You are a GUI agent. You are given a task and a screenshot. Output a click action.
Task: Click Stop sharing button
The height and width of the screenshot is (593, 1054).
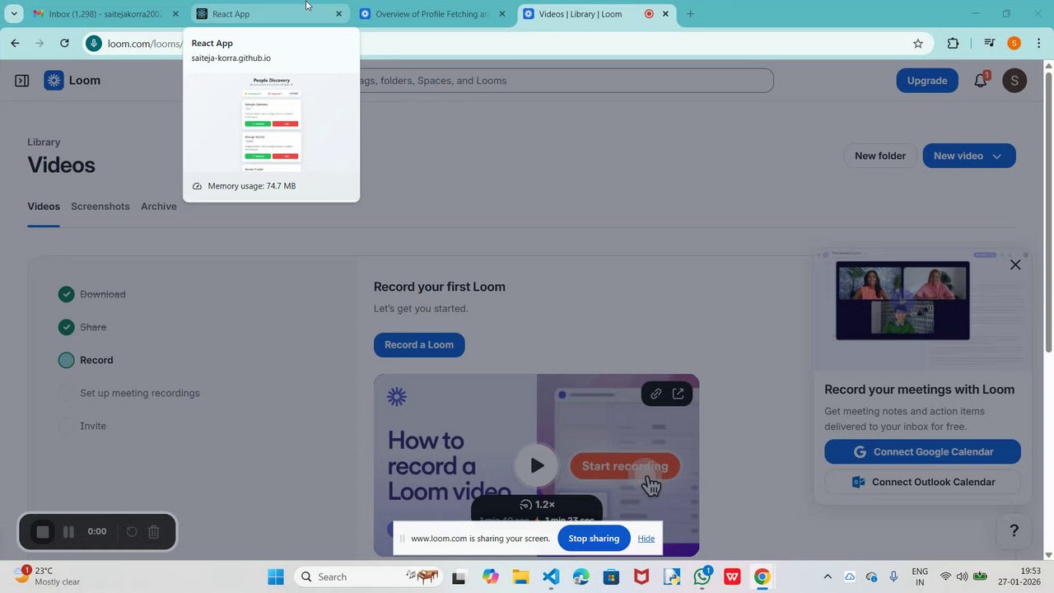tap(594, 539)
